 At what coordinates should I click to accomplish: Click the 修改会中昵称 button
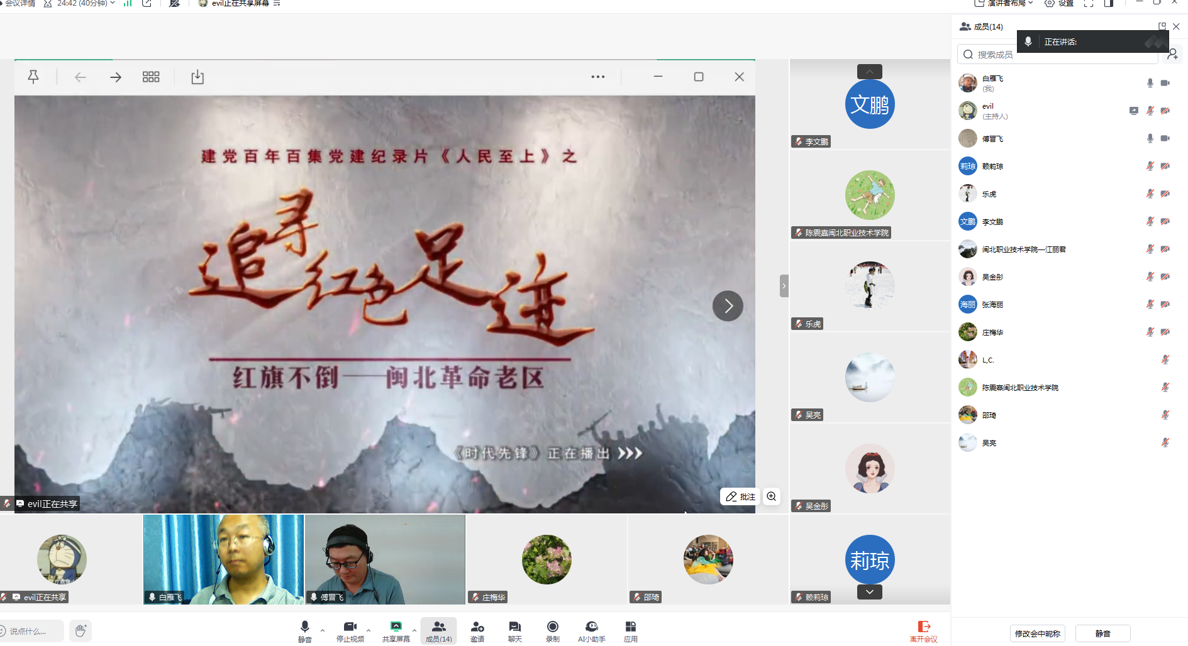click(x=1037, y=633)
